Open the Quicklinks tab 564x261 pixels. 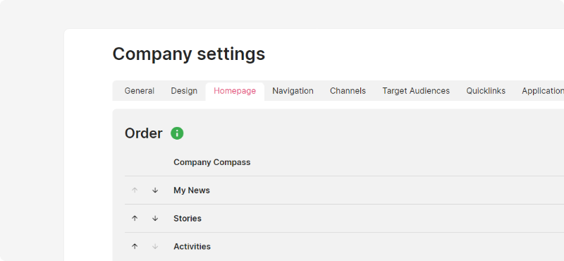486,91
